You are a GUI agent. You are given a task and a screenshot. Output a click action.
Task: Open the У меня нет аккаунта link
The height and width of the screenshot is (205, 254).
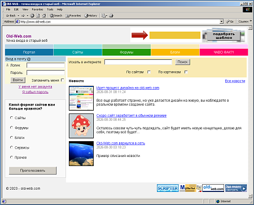pyautogui.click(x=35, y=86)
